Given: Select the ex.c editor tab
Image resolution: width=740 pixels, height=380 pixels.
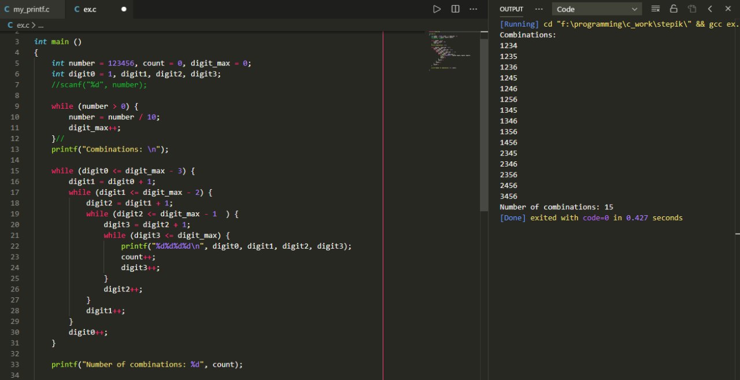Looking at the screenshot, I should pyautogui.click(x=90, y=9).
